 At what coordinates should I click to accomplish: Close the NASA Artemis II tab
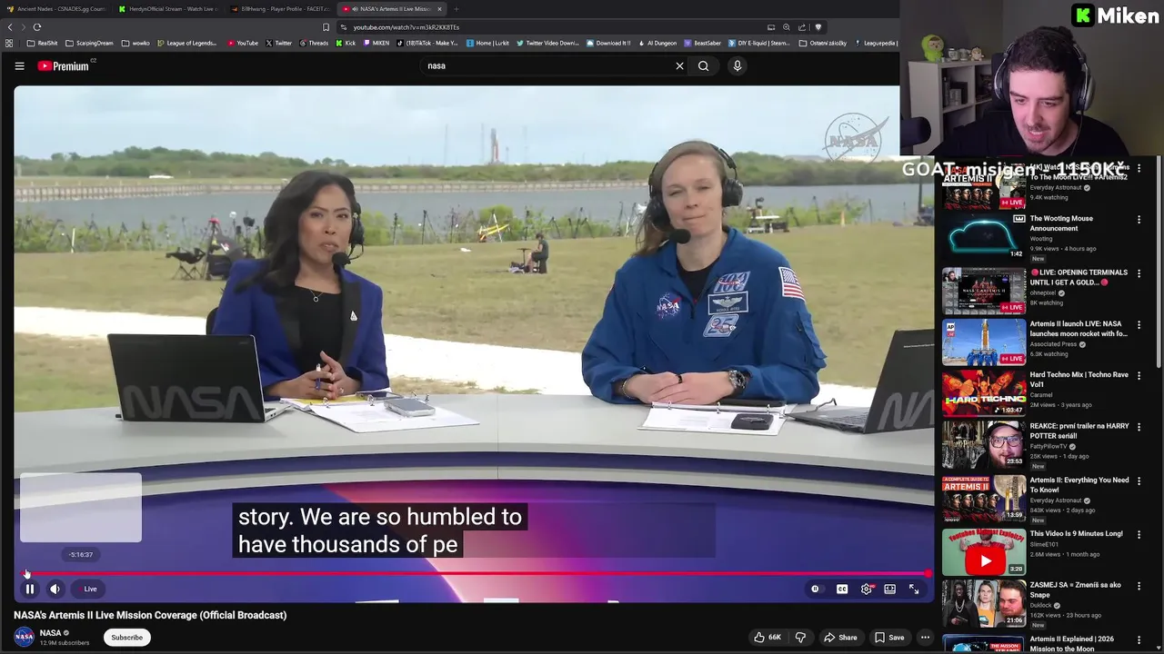[x=439, y=9]
